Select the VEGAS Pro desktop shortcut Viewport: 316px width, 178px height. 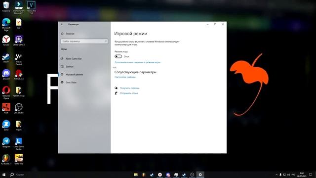pos(31,7)
